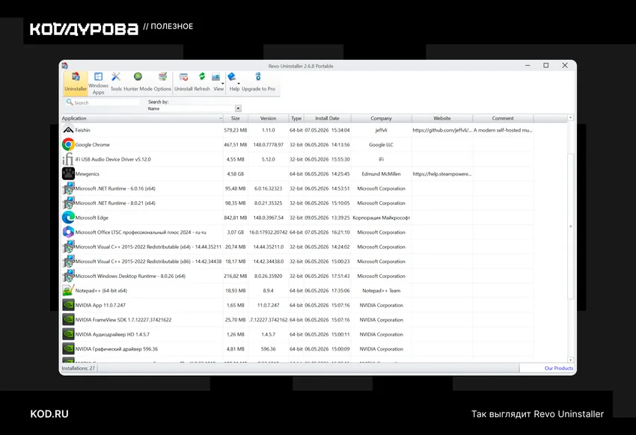Select the Microsoft Office LTSC icon
Screen dimensions: 636x435
pyautogui.click(x=68, y=232)
